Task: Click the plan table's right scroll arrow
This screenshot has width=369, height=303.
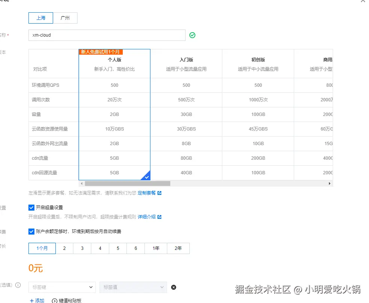Action: [329, 184]
